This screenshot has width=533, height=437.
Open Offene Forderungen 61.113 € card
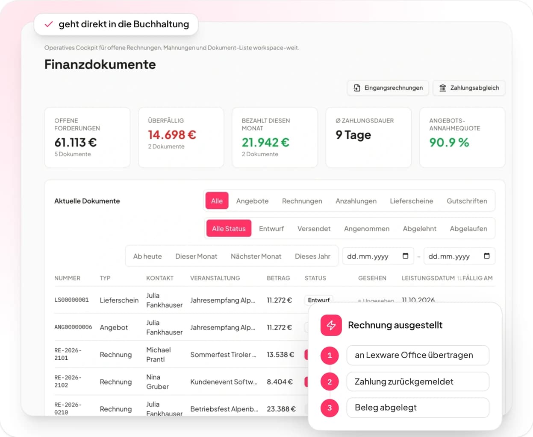point(87,137)
